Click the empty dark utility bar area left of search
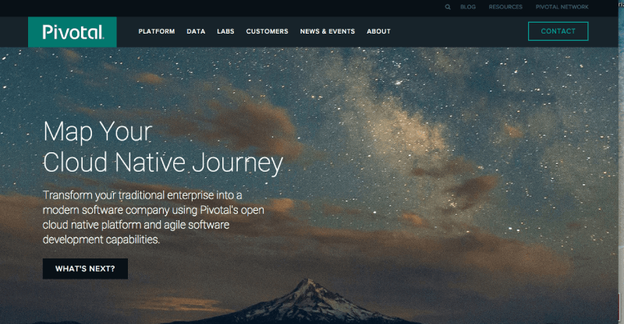The width and height of the screenshot is (624, 324). [x=221, y=8]
